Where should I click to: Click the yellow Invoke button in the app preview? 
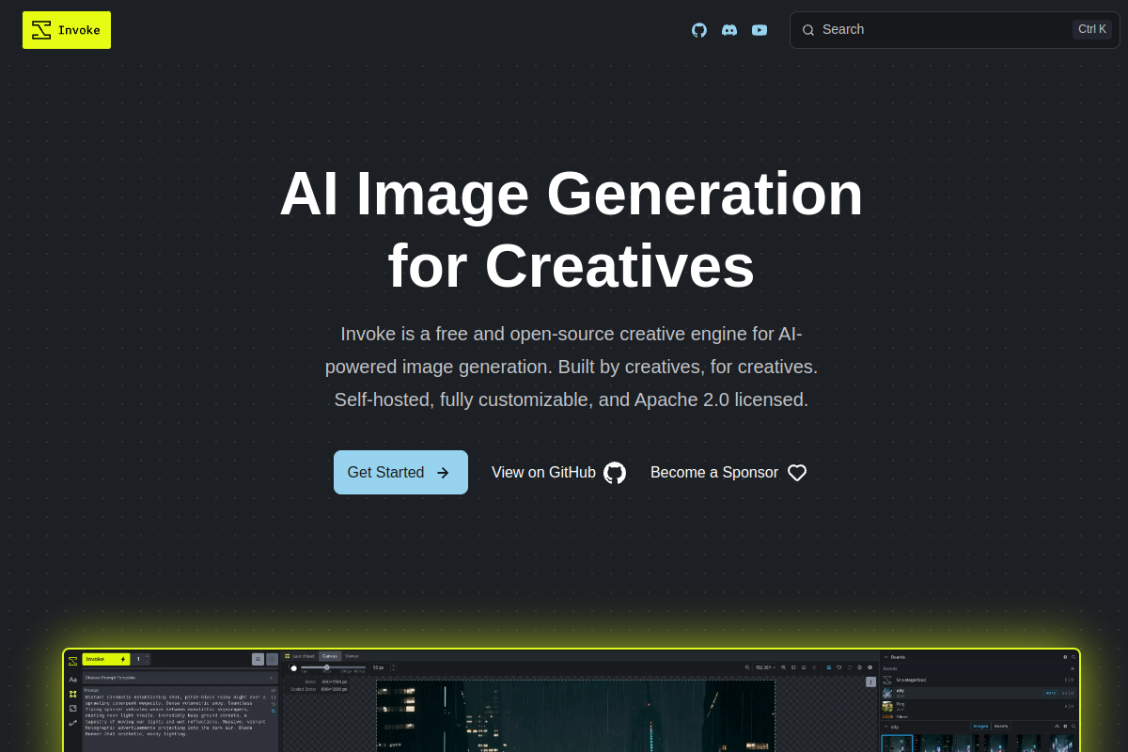(106, 659)
